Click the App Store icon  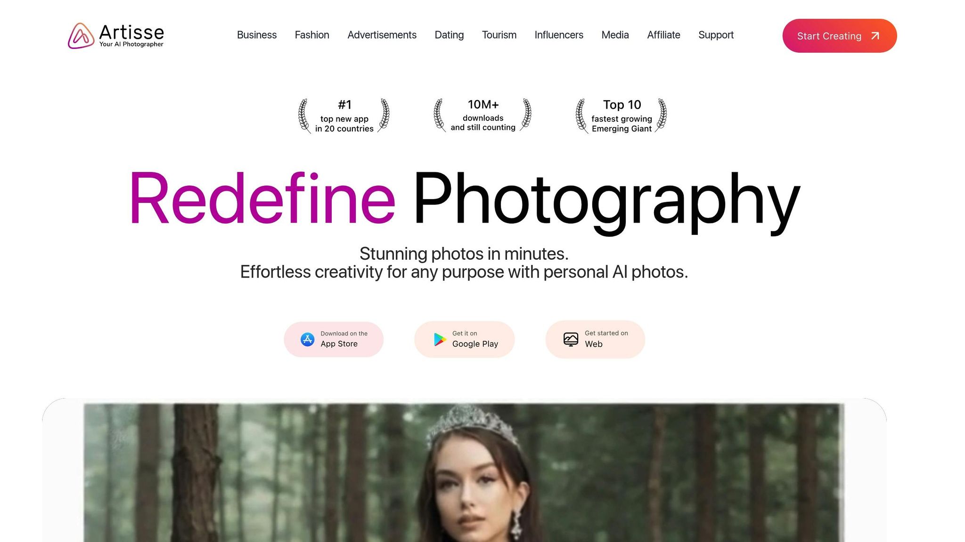pyautogui.click(x=308, y=339)
